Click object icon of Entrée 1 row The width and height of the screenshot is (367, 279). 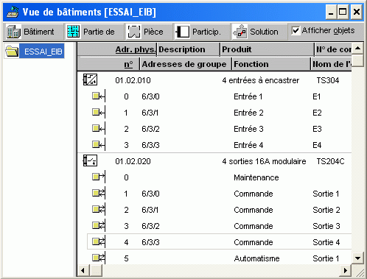(x=99, y=96)
